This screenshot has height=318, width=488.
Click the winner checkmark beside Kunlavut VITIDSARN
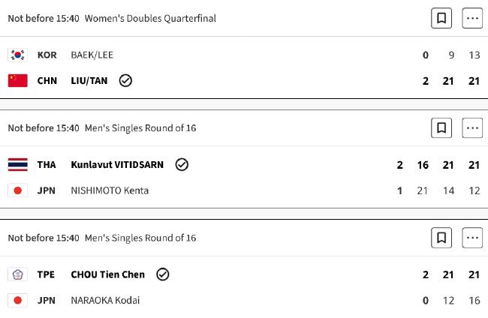[182, 164]
